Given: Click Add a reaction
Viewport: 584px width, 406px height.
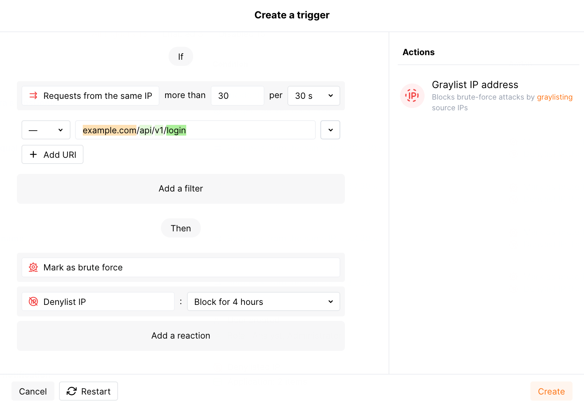Looking at the screenshot, I should click(180, 336).
